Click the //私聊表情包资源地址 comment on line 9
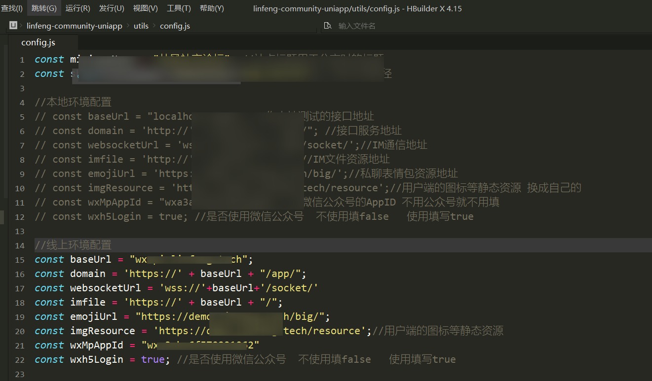 click(x=403, y=173)
